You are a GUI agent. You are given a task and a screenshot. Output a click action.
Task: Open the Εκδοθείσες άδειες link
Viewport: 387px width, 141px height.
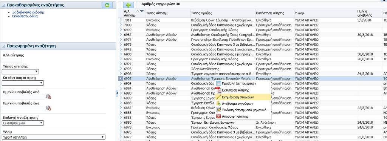tap(25, 16)
